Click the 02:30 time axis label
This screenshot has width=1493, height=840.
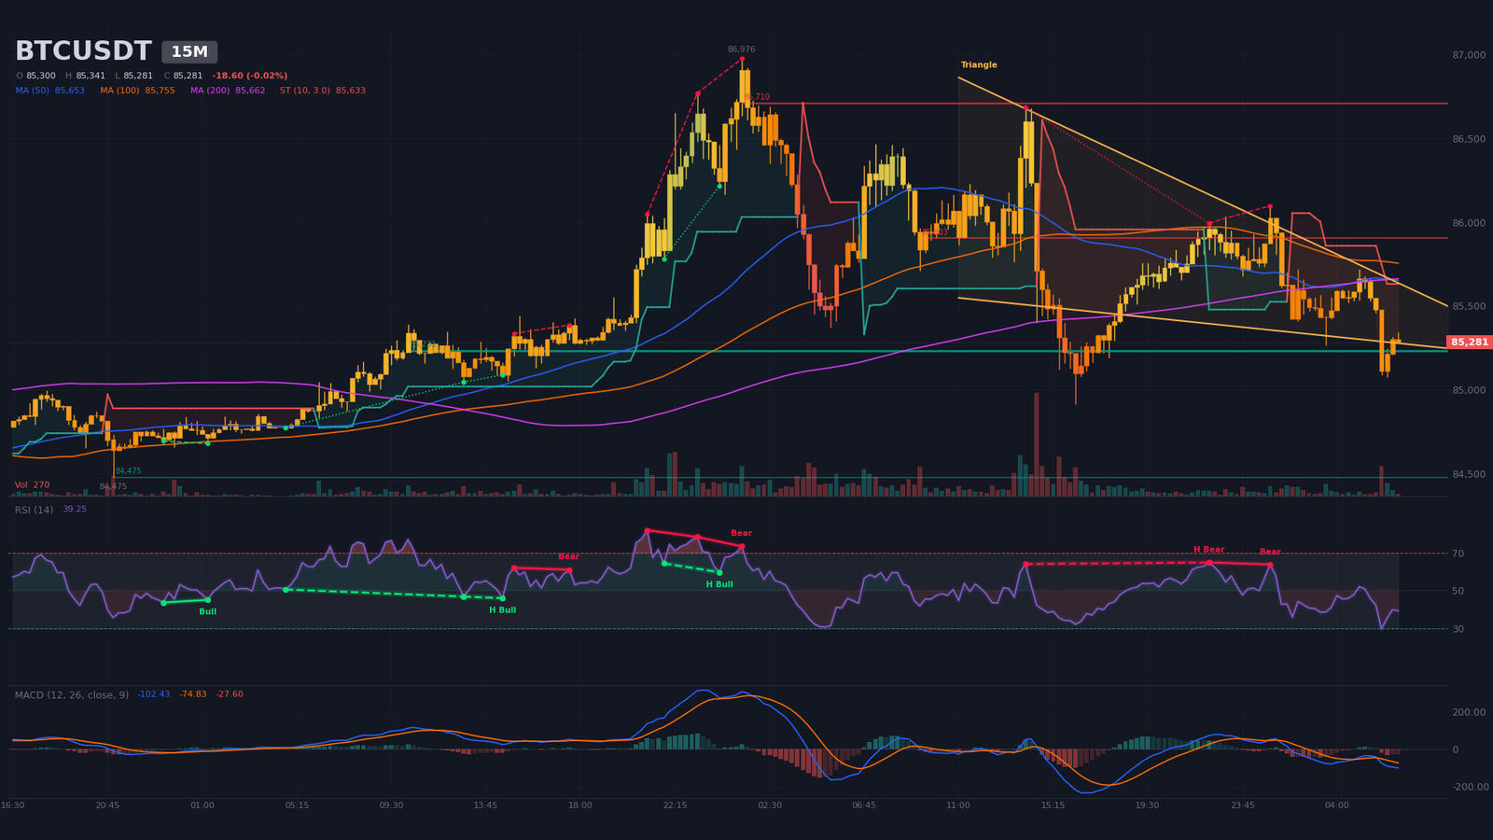pyautogui.click(x=770, y=805)
